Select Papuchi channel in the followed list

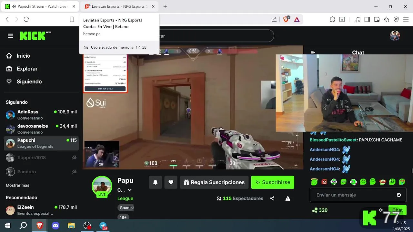[x=41, y=143]
